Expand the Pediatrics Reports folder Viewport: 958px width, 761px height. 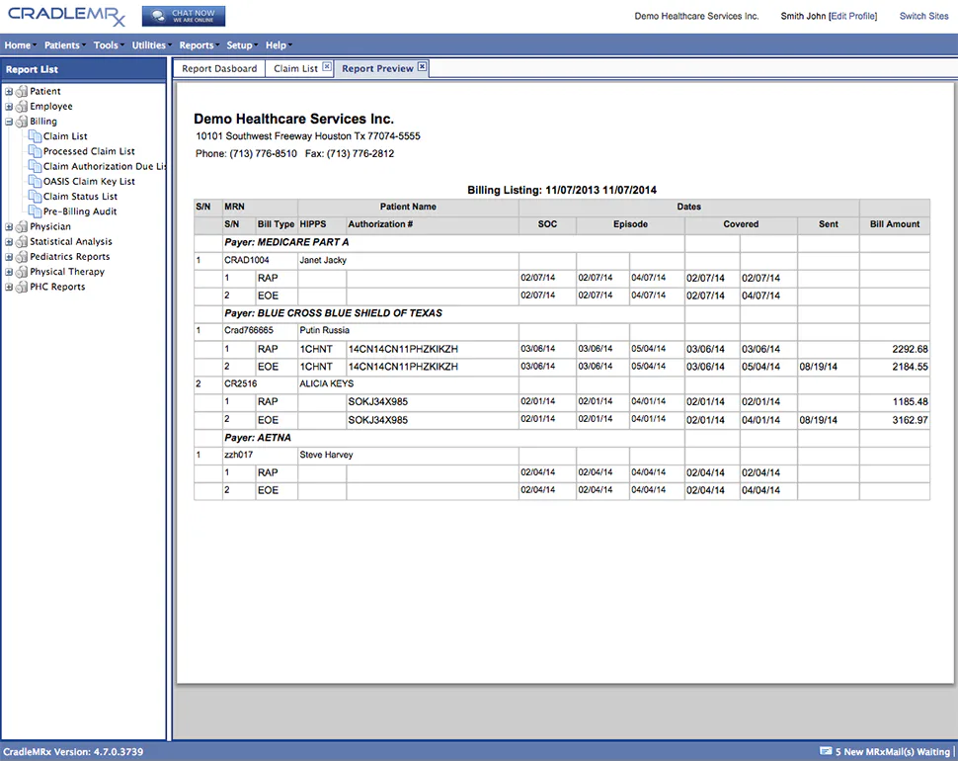tap(9, 257)
